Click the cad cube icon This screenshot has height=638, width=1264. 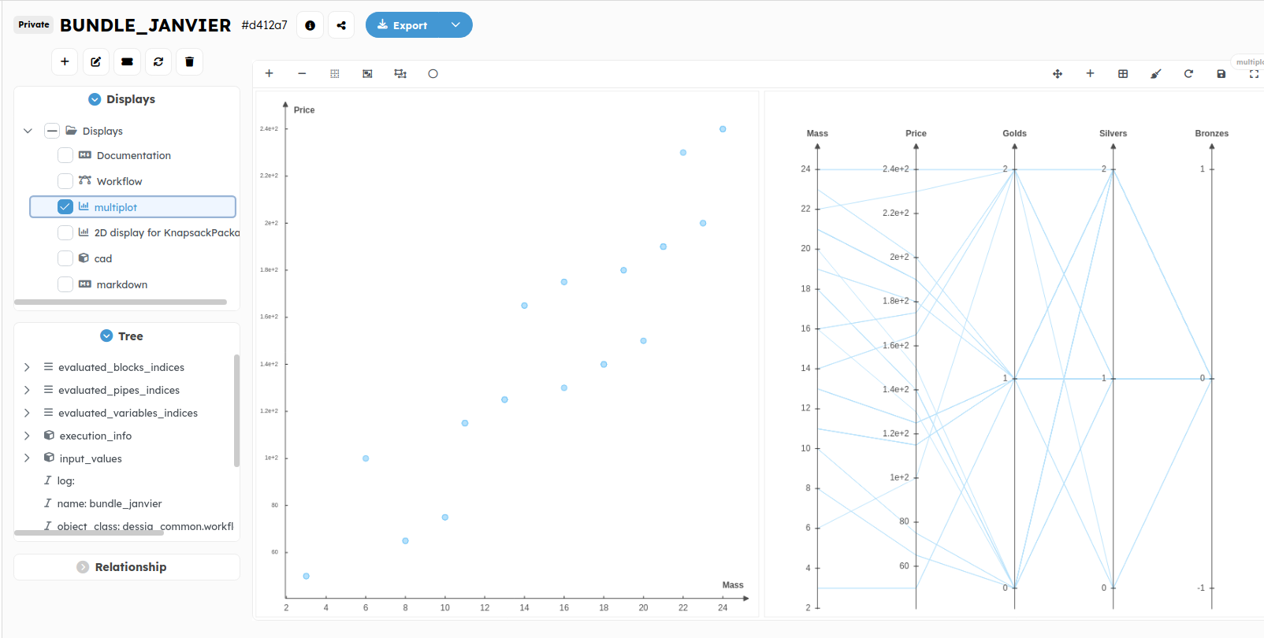[84, 258]
